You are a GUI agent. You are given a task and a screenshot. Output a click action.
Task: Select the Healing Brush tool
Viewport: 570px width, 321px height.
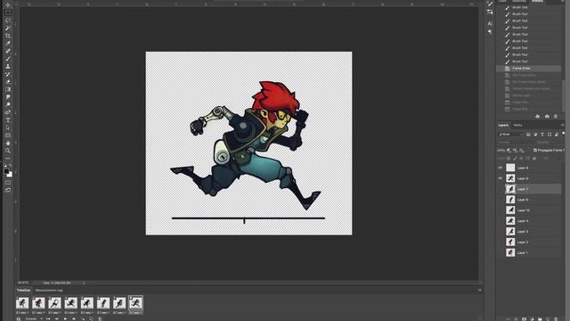pyautogui.click(x=8, y=51)
